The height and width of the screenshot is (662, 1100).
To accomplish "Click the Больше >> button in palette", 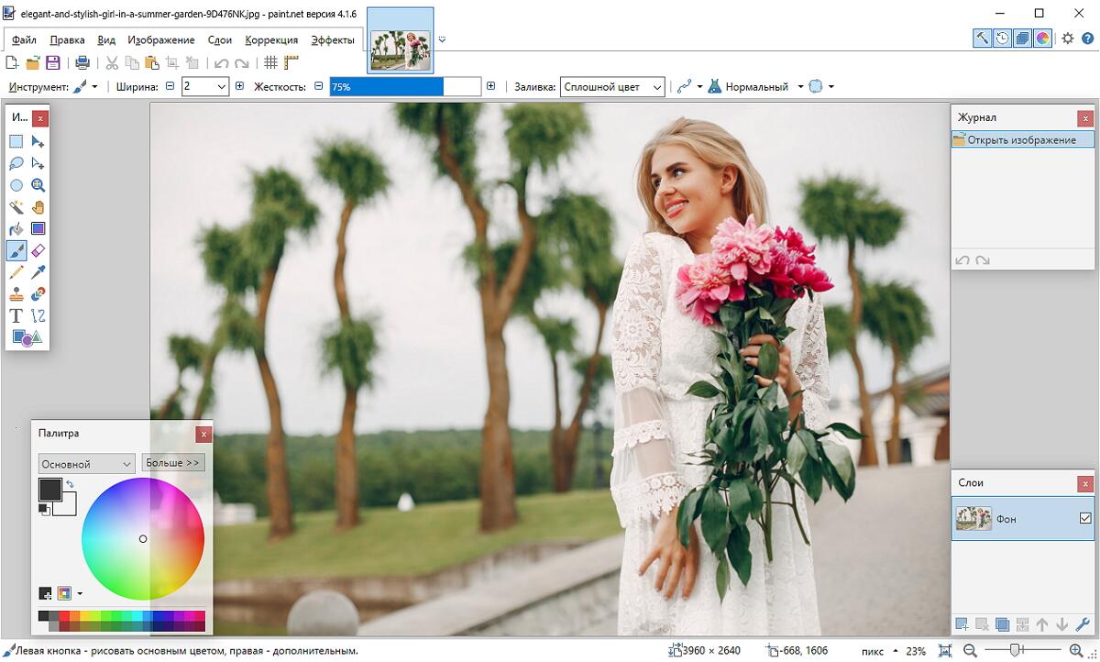I will 173,463.
